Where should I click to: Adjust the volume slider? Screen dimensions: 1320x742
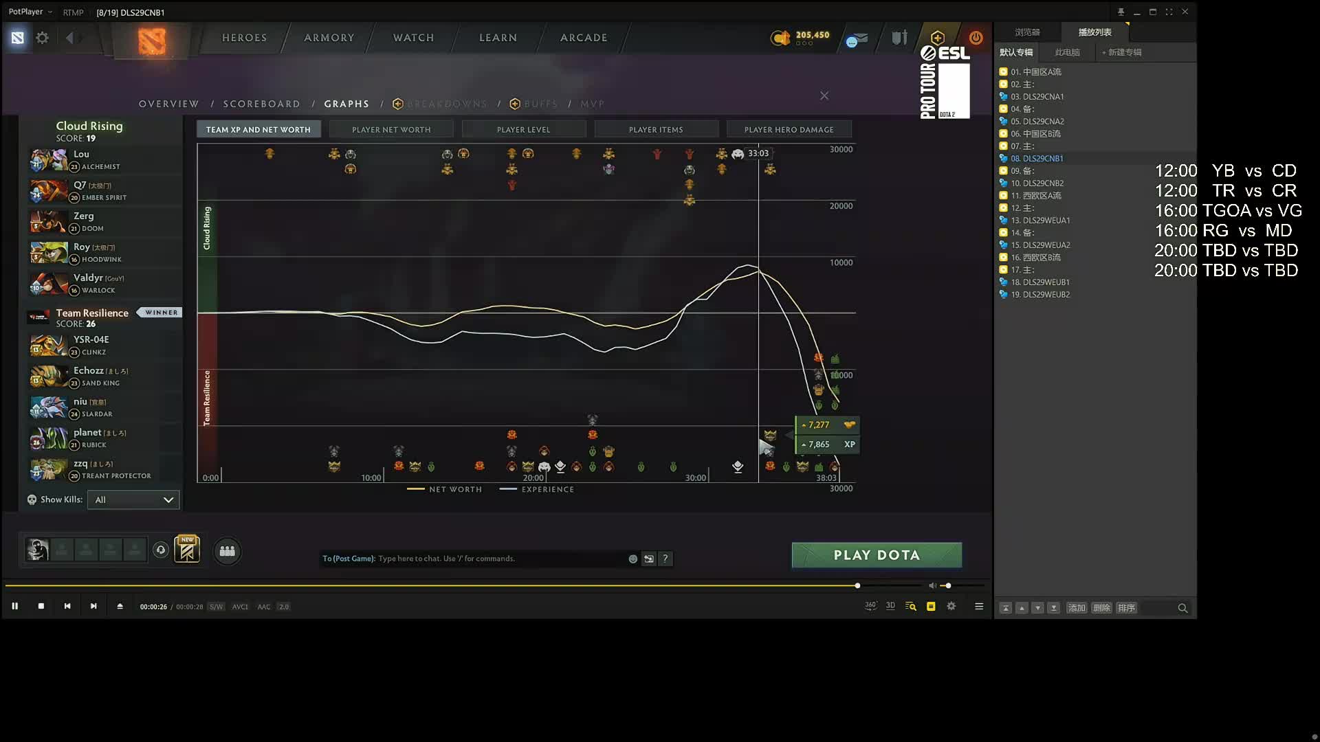point(948,585)
